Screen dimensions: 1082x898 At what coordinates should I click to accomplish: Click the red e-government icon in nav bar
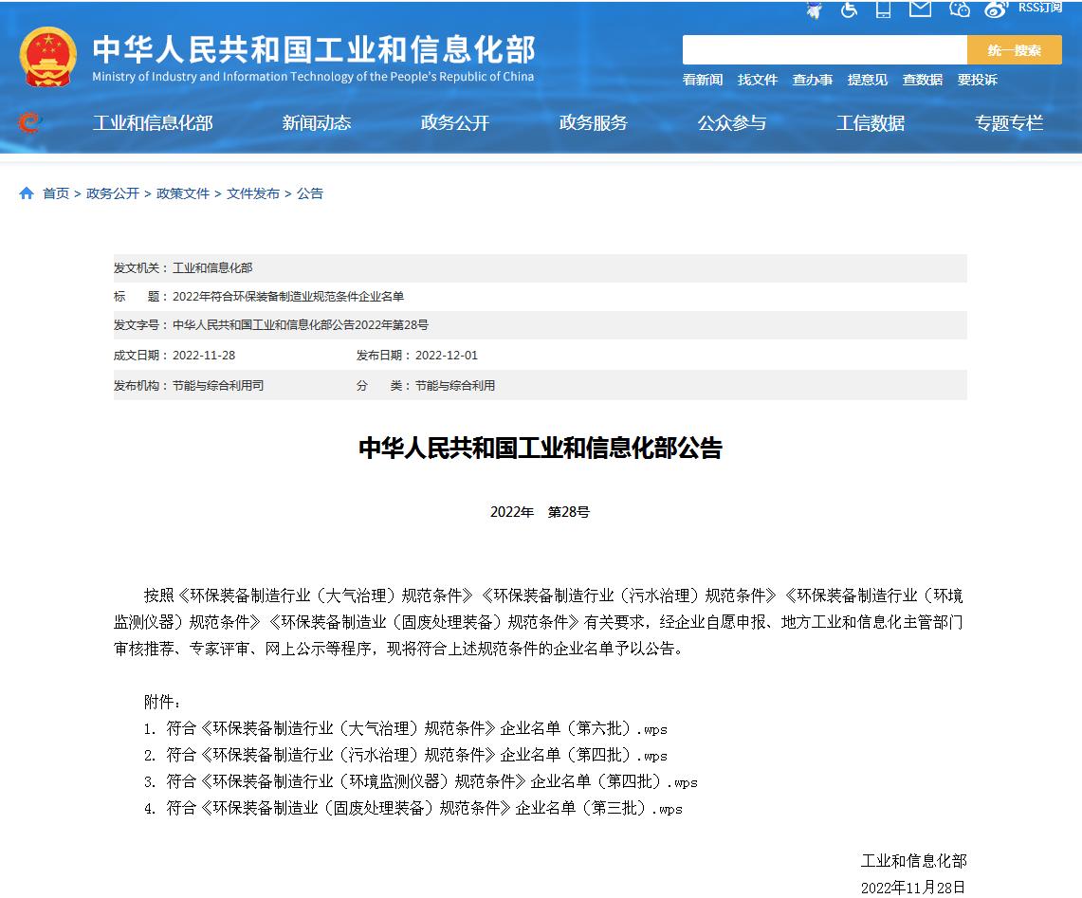coord(29,123)
